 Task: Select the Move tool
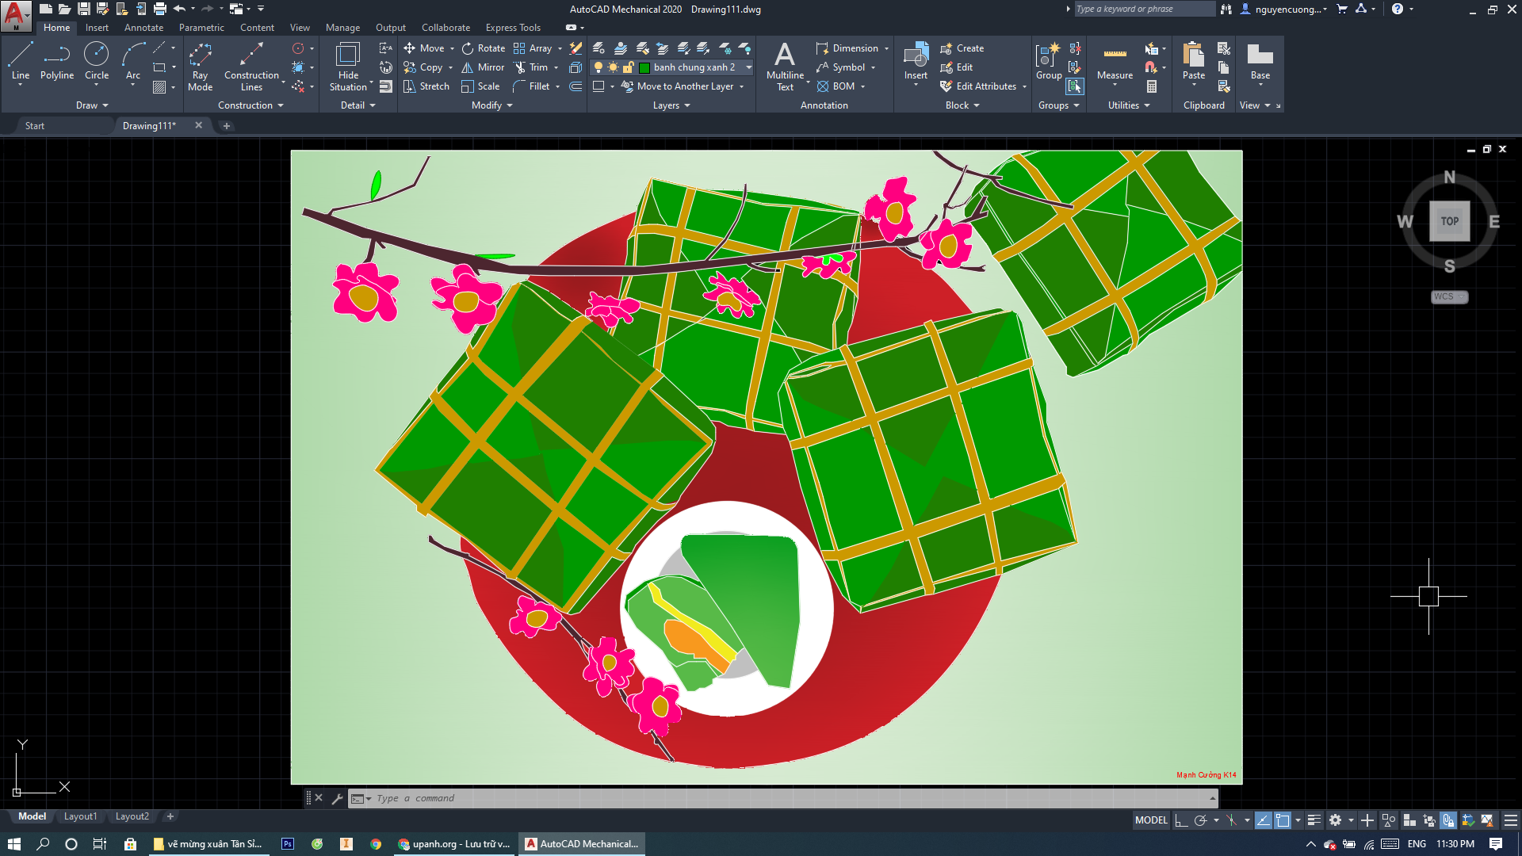click(424, 48)
